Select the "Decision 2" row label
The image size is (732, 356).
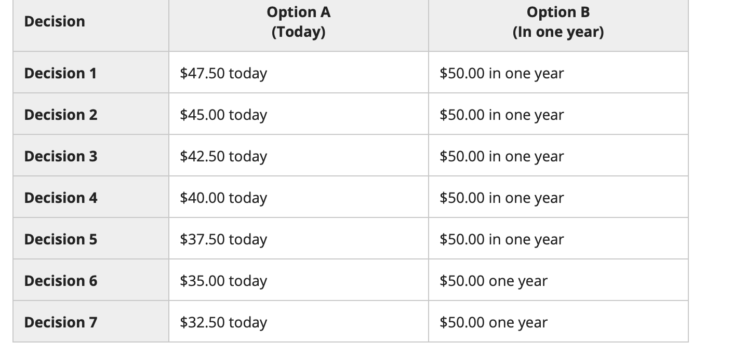pyautogui.click(x=60, y=115)
